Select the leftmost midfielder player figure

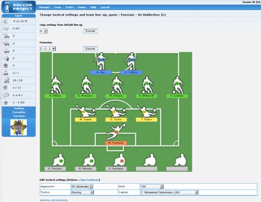pos(56,85)
